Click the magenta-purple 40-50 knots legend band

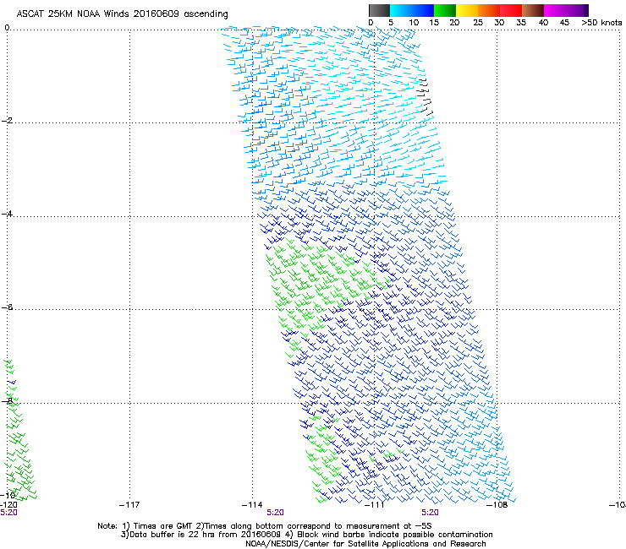point(566,10)
